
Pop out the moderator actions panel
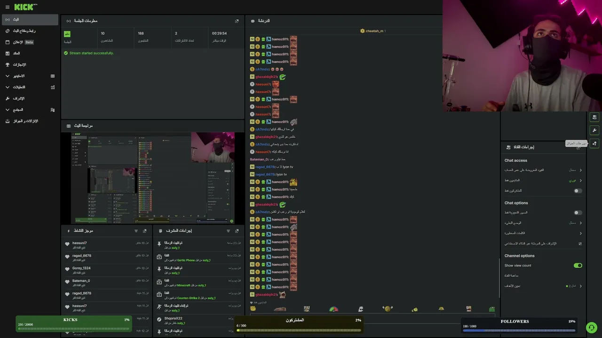click(237, 231)
